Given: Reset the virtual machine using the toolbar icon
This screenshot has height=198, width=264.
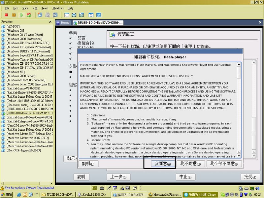Looking at the screenshot, I should pos(29,15).
